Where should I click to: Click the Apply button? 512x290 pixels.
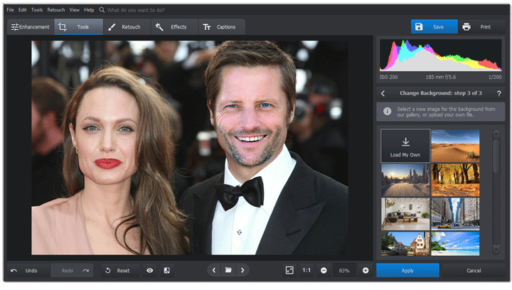(x=407, y=271)
